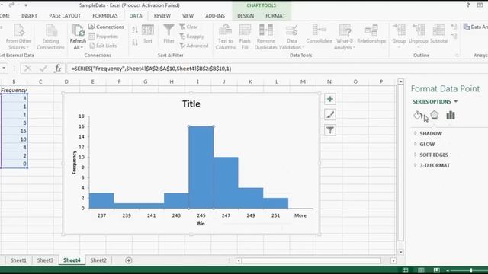
Task: Edit the SERIES formula in formula bar
Action: (277, 68)
